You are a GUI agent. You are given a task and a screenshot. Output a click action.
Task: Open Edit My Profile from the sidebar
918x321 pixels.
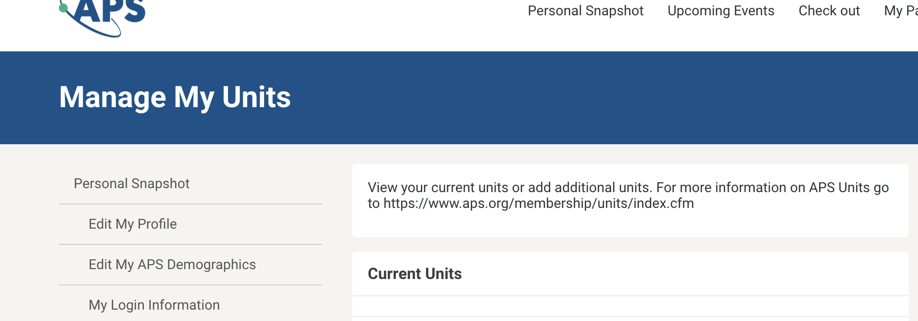[133, 224]
